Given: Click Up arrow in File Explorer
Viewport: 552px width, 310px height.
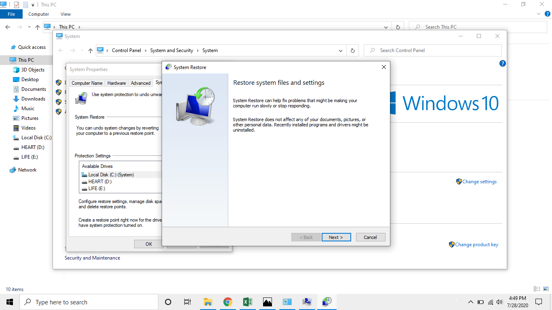Looking at the screenshot, I should [x=38, y=27].
